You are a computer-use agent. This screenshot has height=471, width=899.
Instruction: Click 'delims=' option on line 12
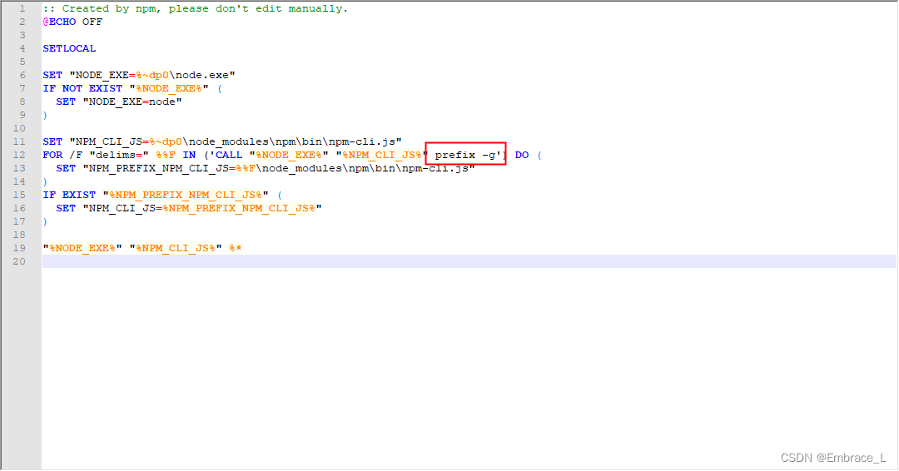click(x=119, y=155)
